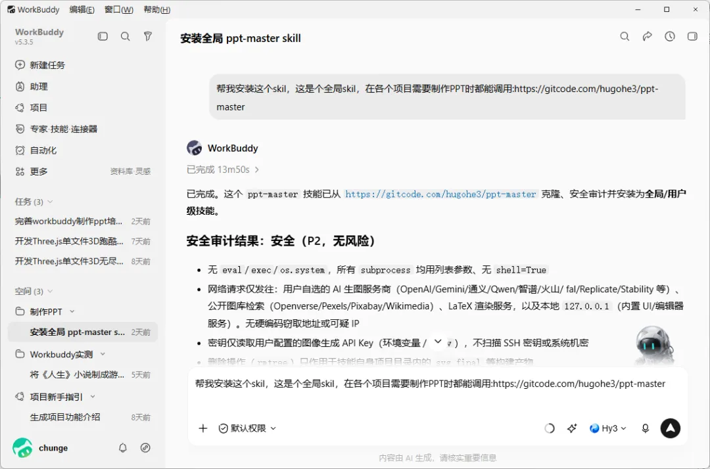Open task 开发Three.js单文件3D无尽...
This screenshot has height=469, width=710.
82,261
